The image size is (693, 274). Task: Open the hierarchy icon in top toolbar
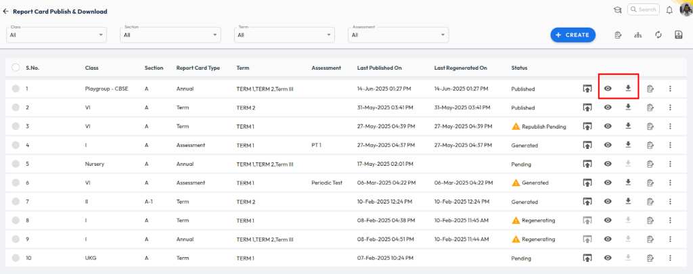638,35
